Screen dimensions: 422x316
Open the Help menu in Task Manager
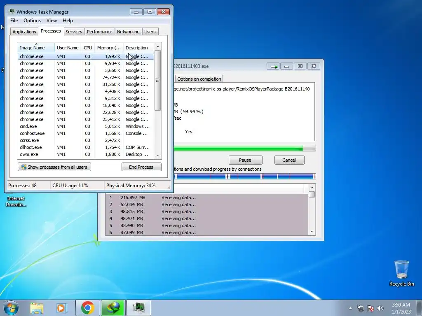[x=68, y=21]
